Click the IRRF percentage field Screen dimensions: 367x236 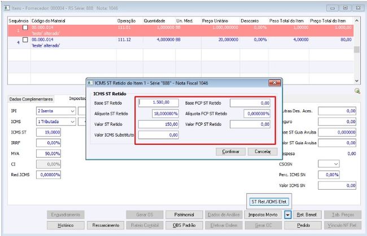pyautogui.click(x=49, y=143)
